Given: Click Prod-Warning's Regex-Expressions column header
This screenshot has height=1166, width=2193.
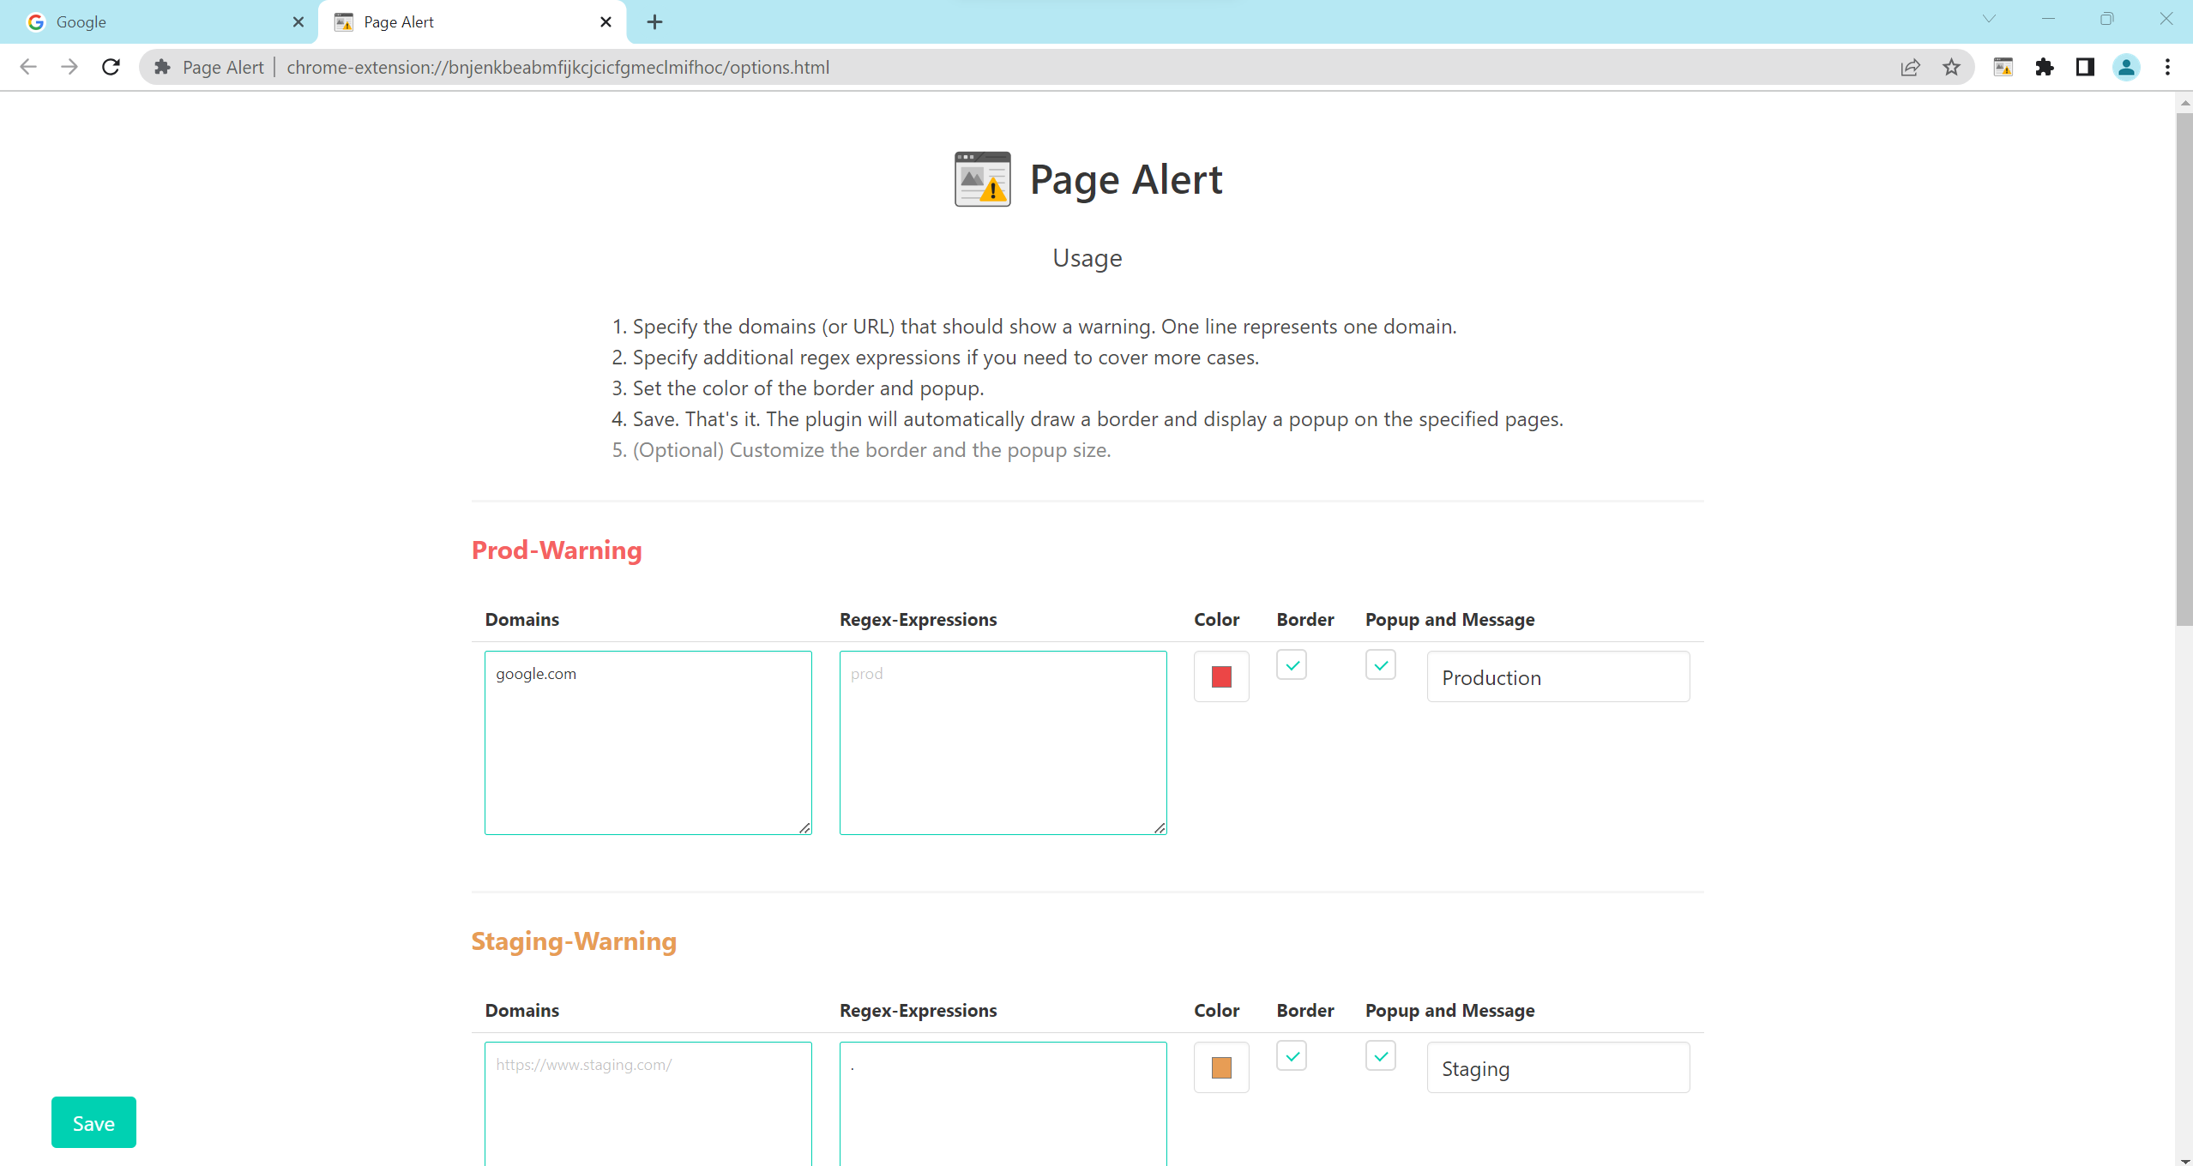Looking at the screenshot, I should pos(918,619).
